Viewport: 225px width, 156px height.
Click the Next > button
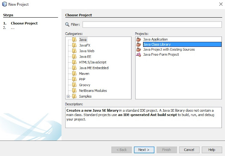pyautogui.click(x=144, y=150)
